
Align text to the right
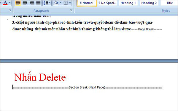point(31,3)
